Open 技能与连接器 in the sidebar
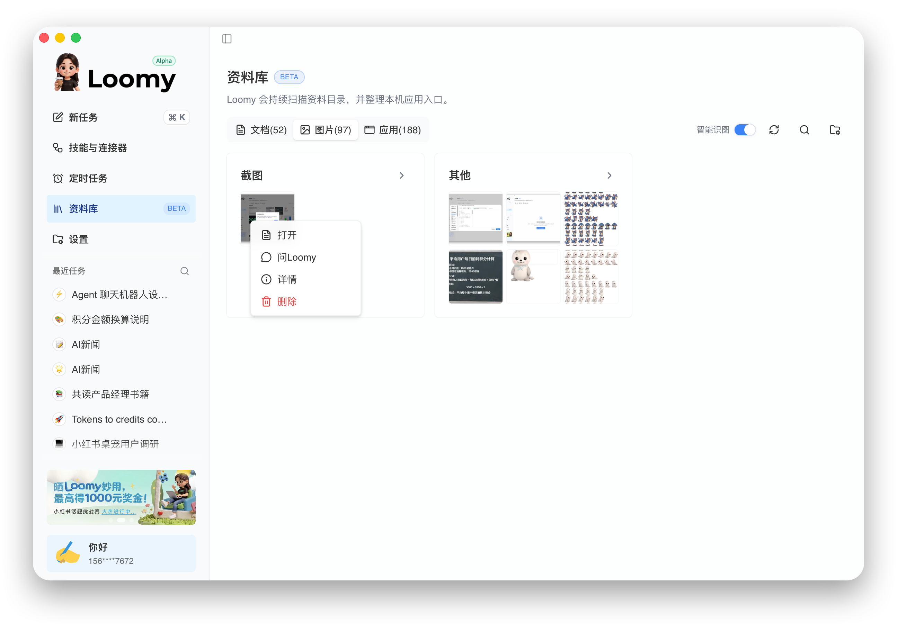The height and width of the screenshot is (632, 897). tap(121, 147)
